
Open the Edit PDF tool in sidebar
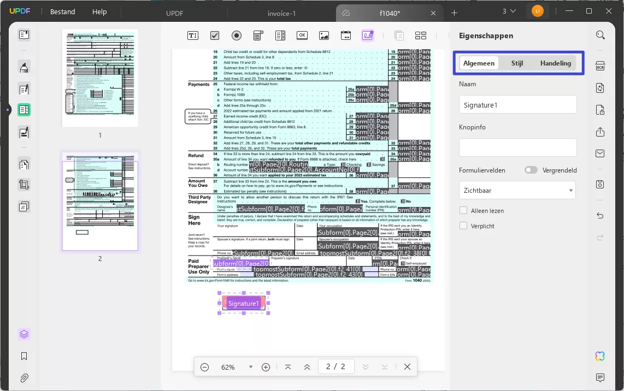(x=24, y=89)
